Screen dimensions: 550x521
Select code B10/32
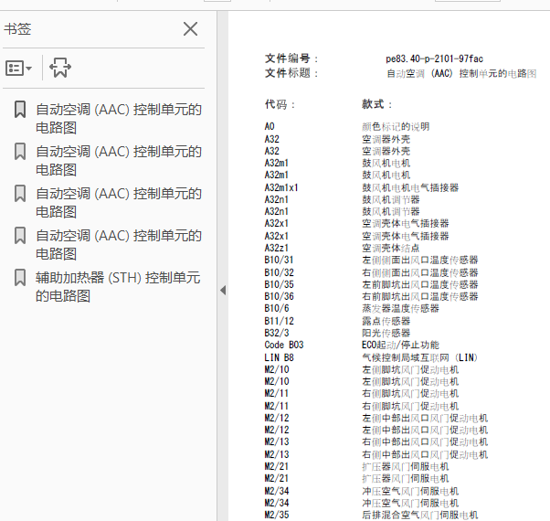pyautogui.click(x=279, y=272)
